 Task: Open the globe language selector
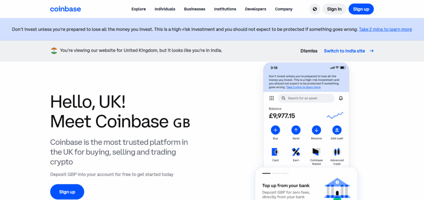pos(315,9)
